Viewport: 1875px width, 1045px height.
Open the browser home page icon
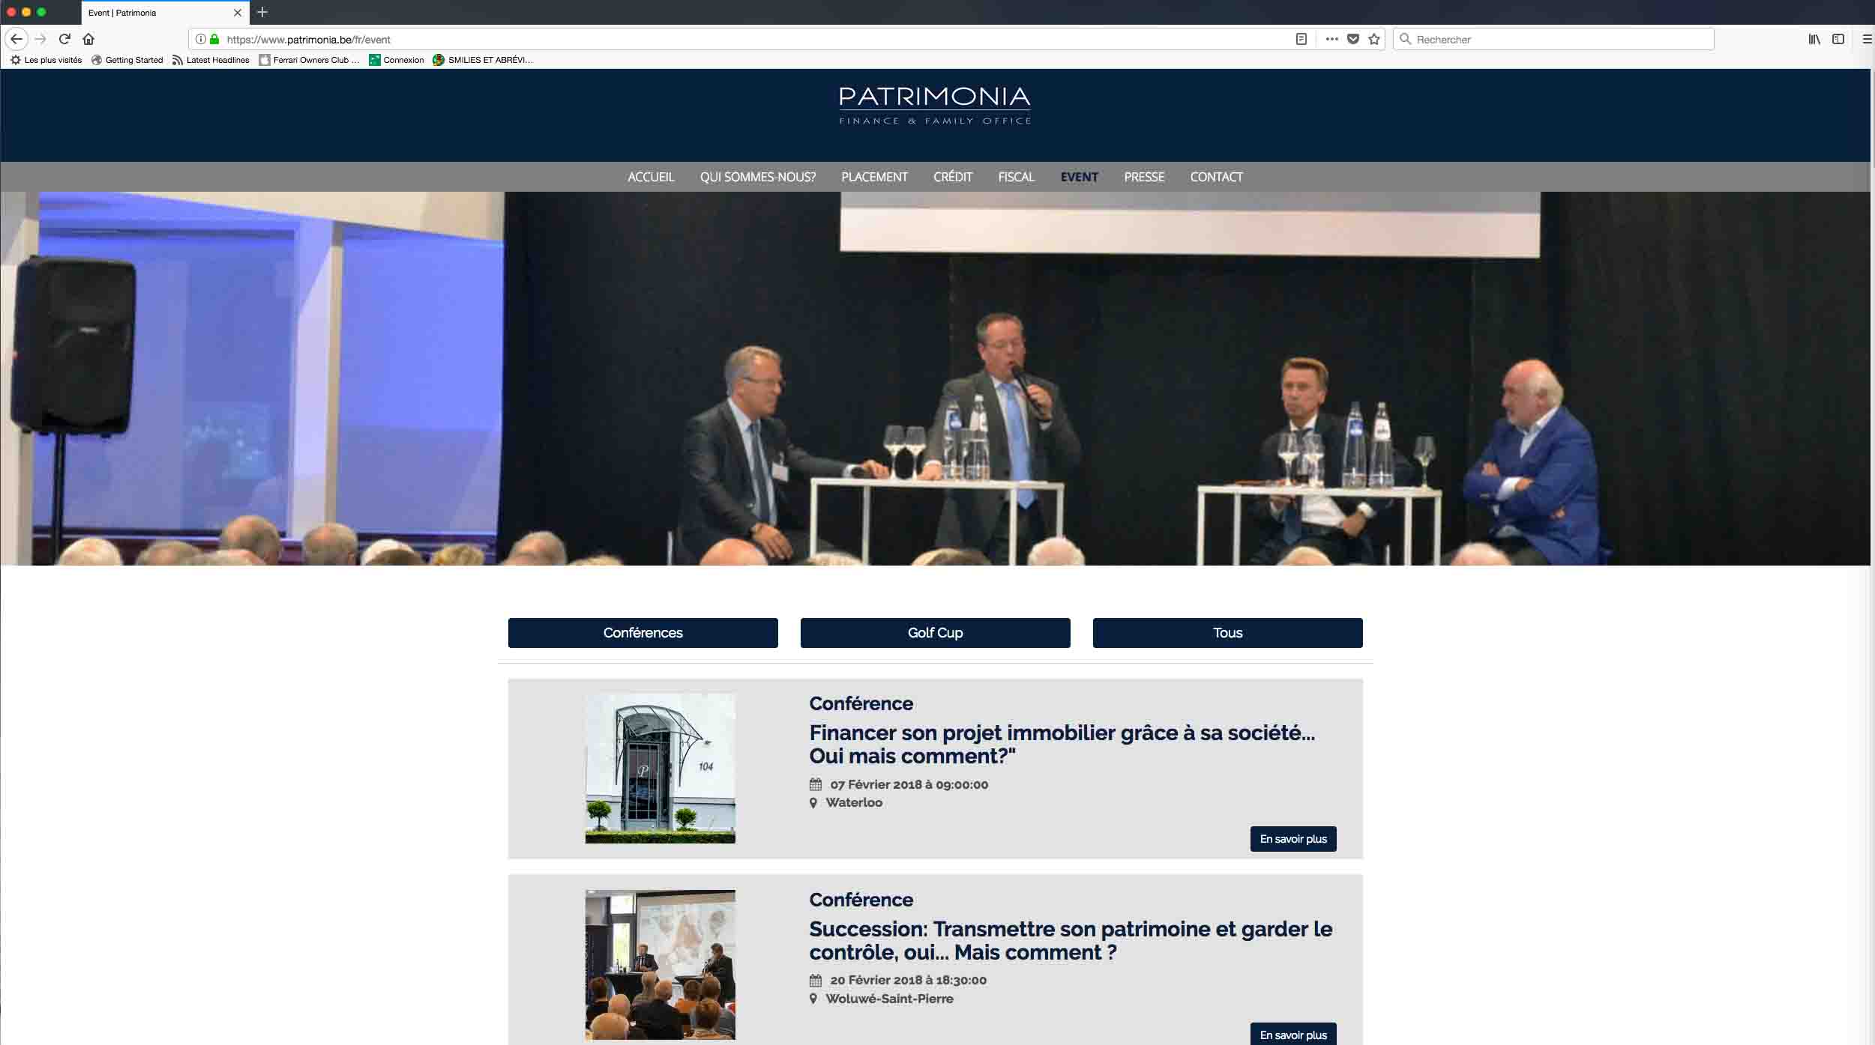(x=88, y=39)
